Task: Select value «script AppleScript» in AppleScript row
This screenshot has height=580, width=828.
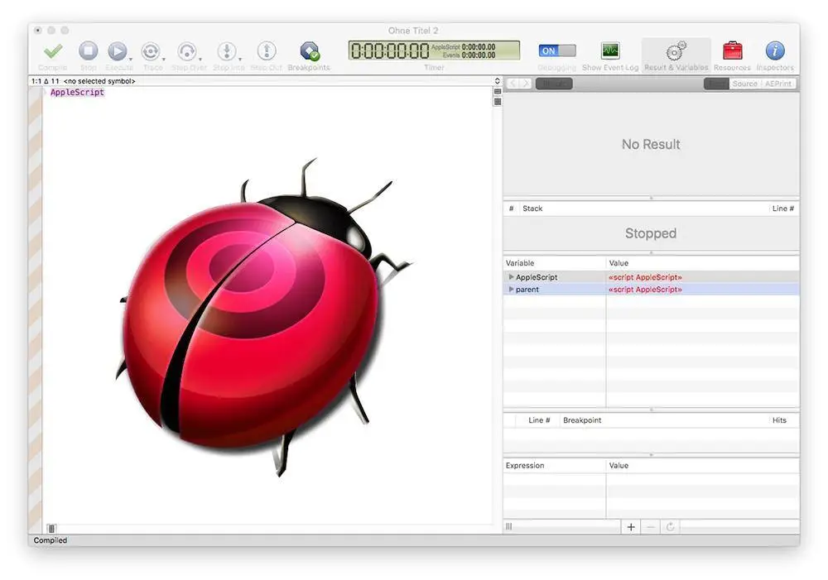Action: (645, 277)
